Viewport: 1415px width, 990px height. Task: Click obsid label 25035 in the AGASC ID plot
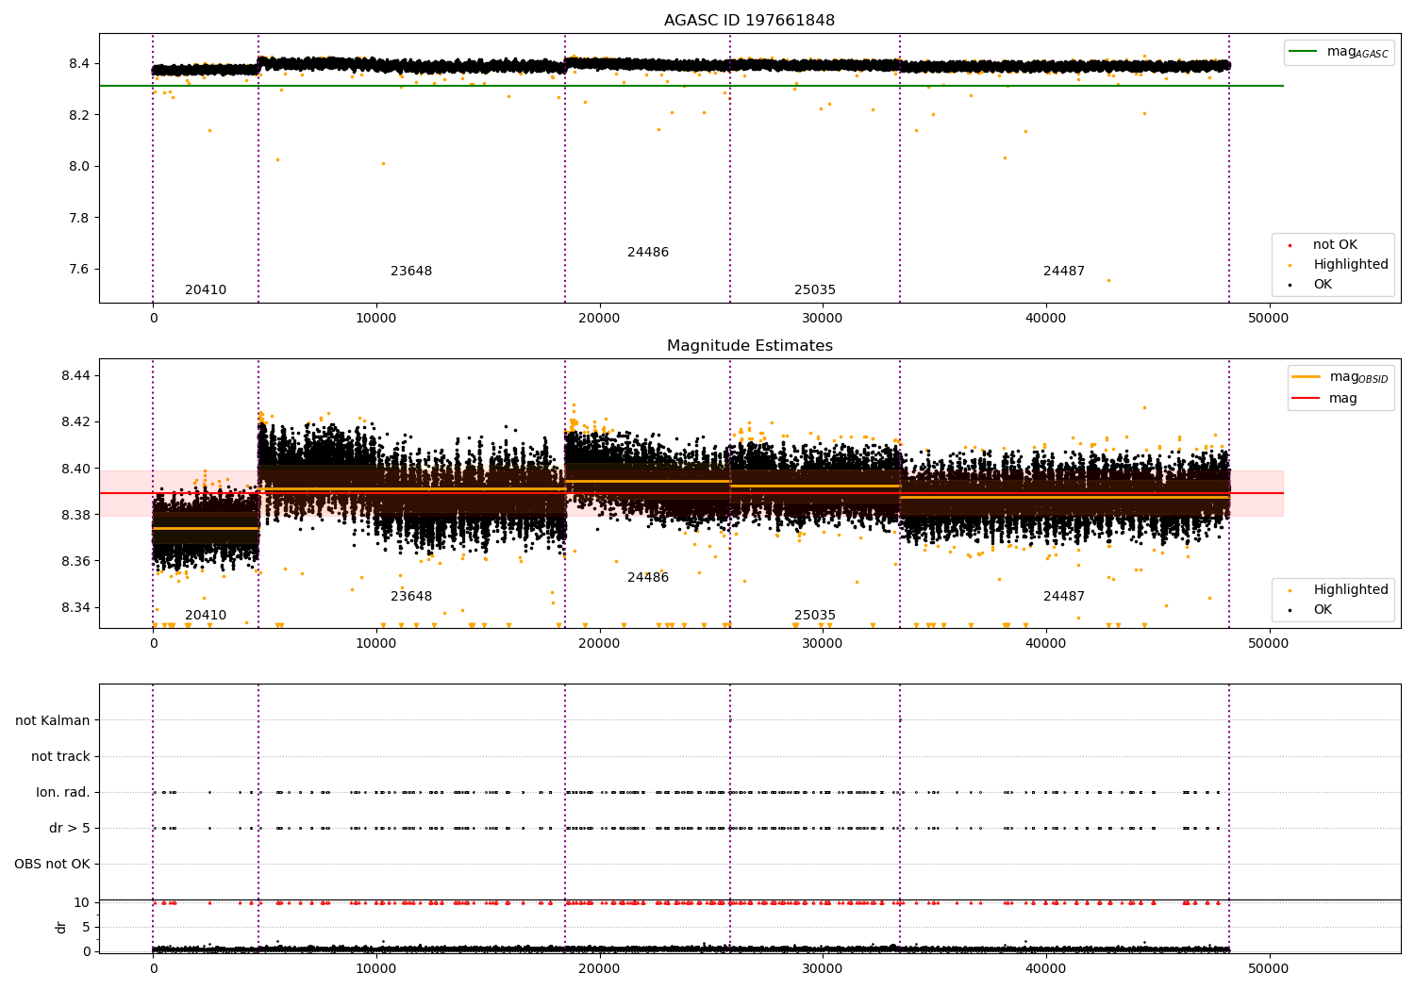(x=815, y=290)
